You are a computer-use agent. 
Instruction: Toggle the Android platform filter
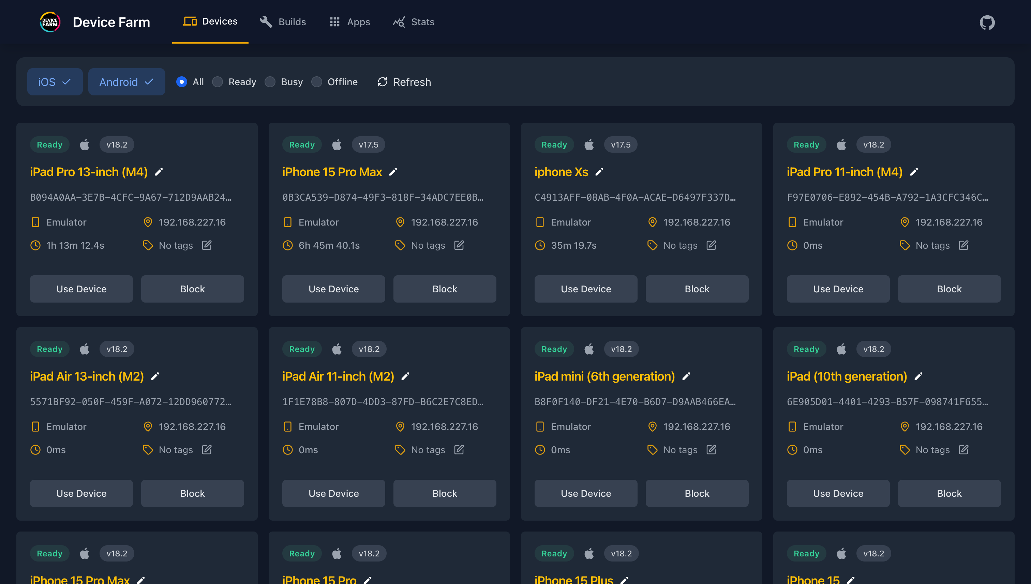point(126,82)
